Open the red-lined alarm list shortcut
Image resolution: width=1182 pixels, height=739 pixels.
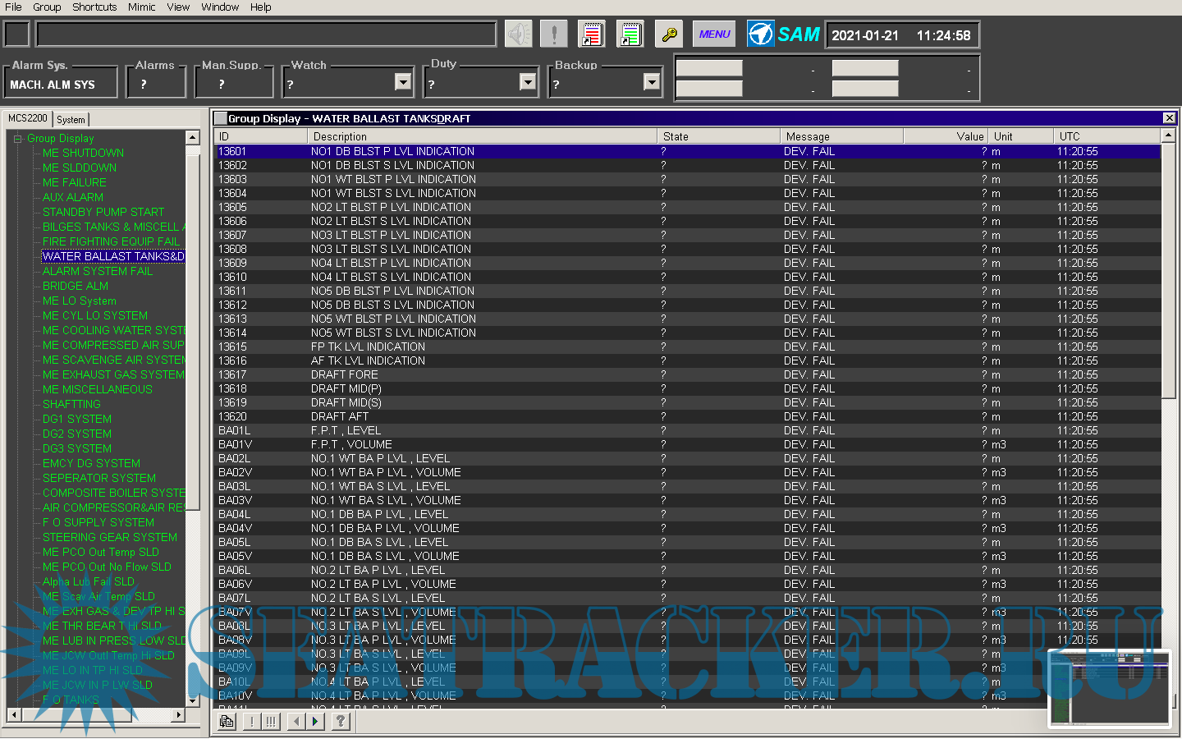click(x=592, y=34)
